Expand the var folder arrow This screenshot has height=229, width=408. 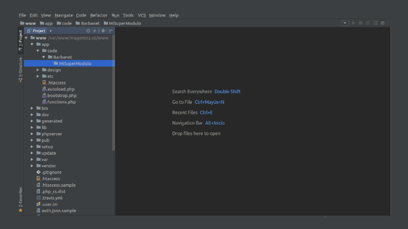32,159
